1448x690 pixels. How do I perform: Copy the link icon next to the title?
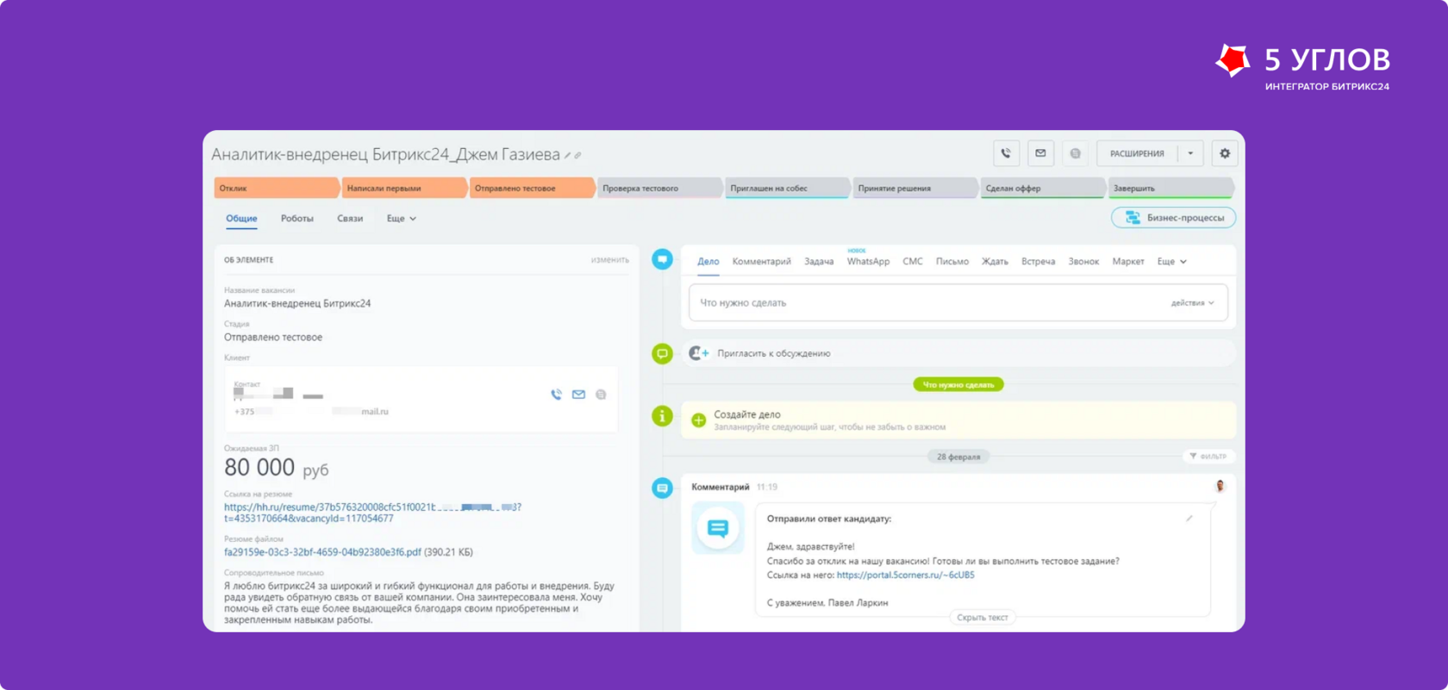[x=577, y=156]
